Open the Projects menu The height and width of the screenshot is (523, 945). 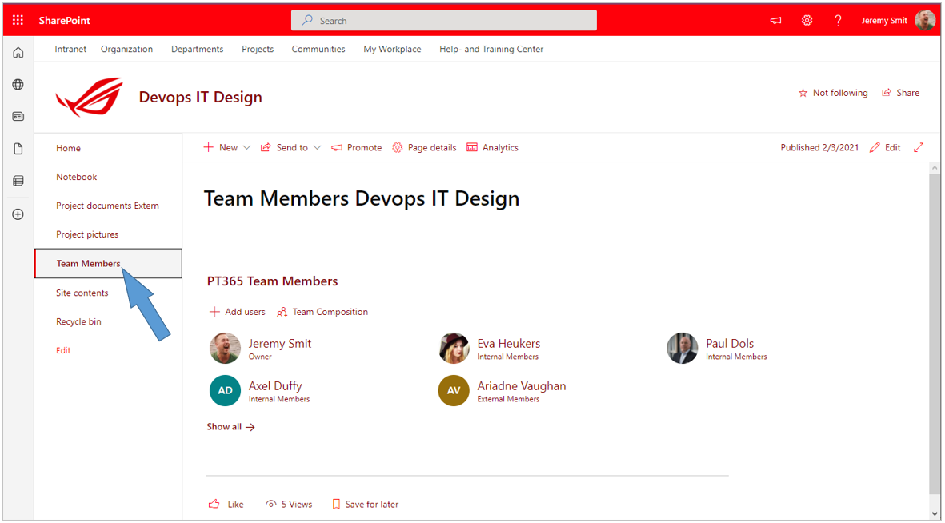[258, 50]
